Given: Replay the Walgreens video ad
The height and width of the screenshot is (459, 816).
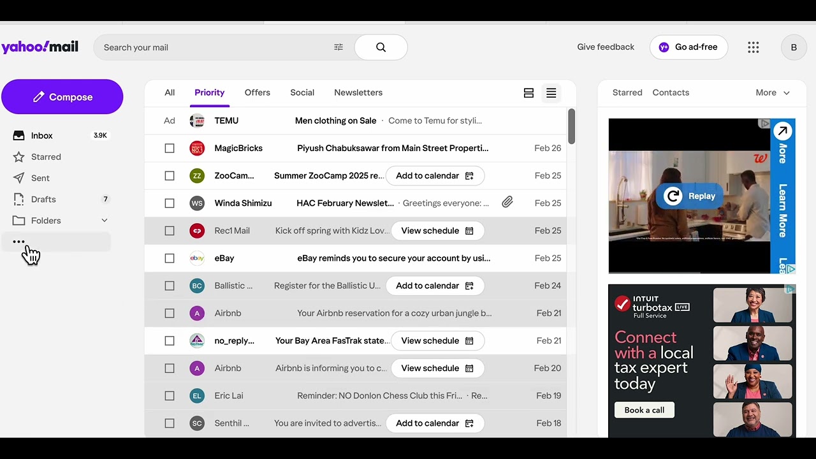Looking at the screenshot, I should 689,196.
